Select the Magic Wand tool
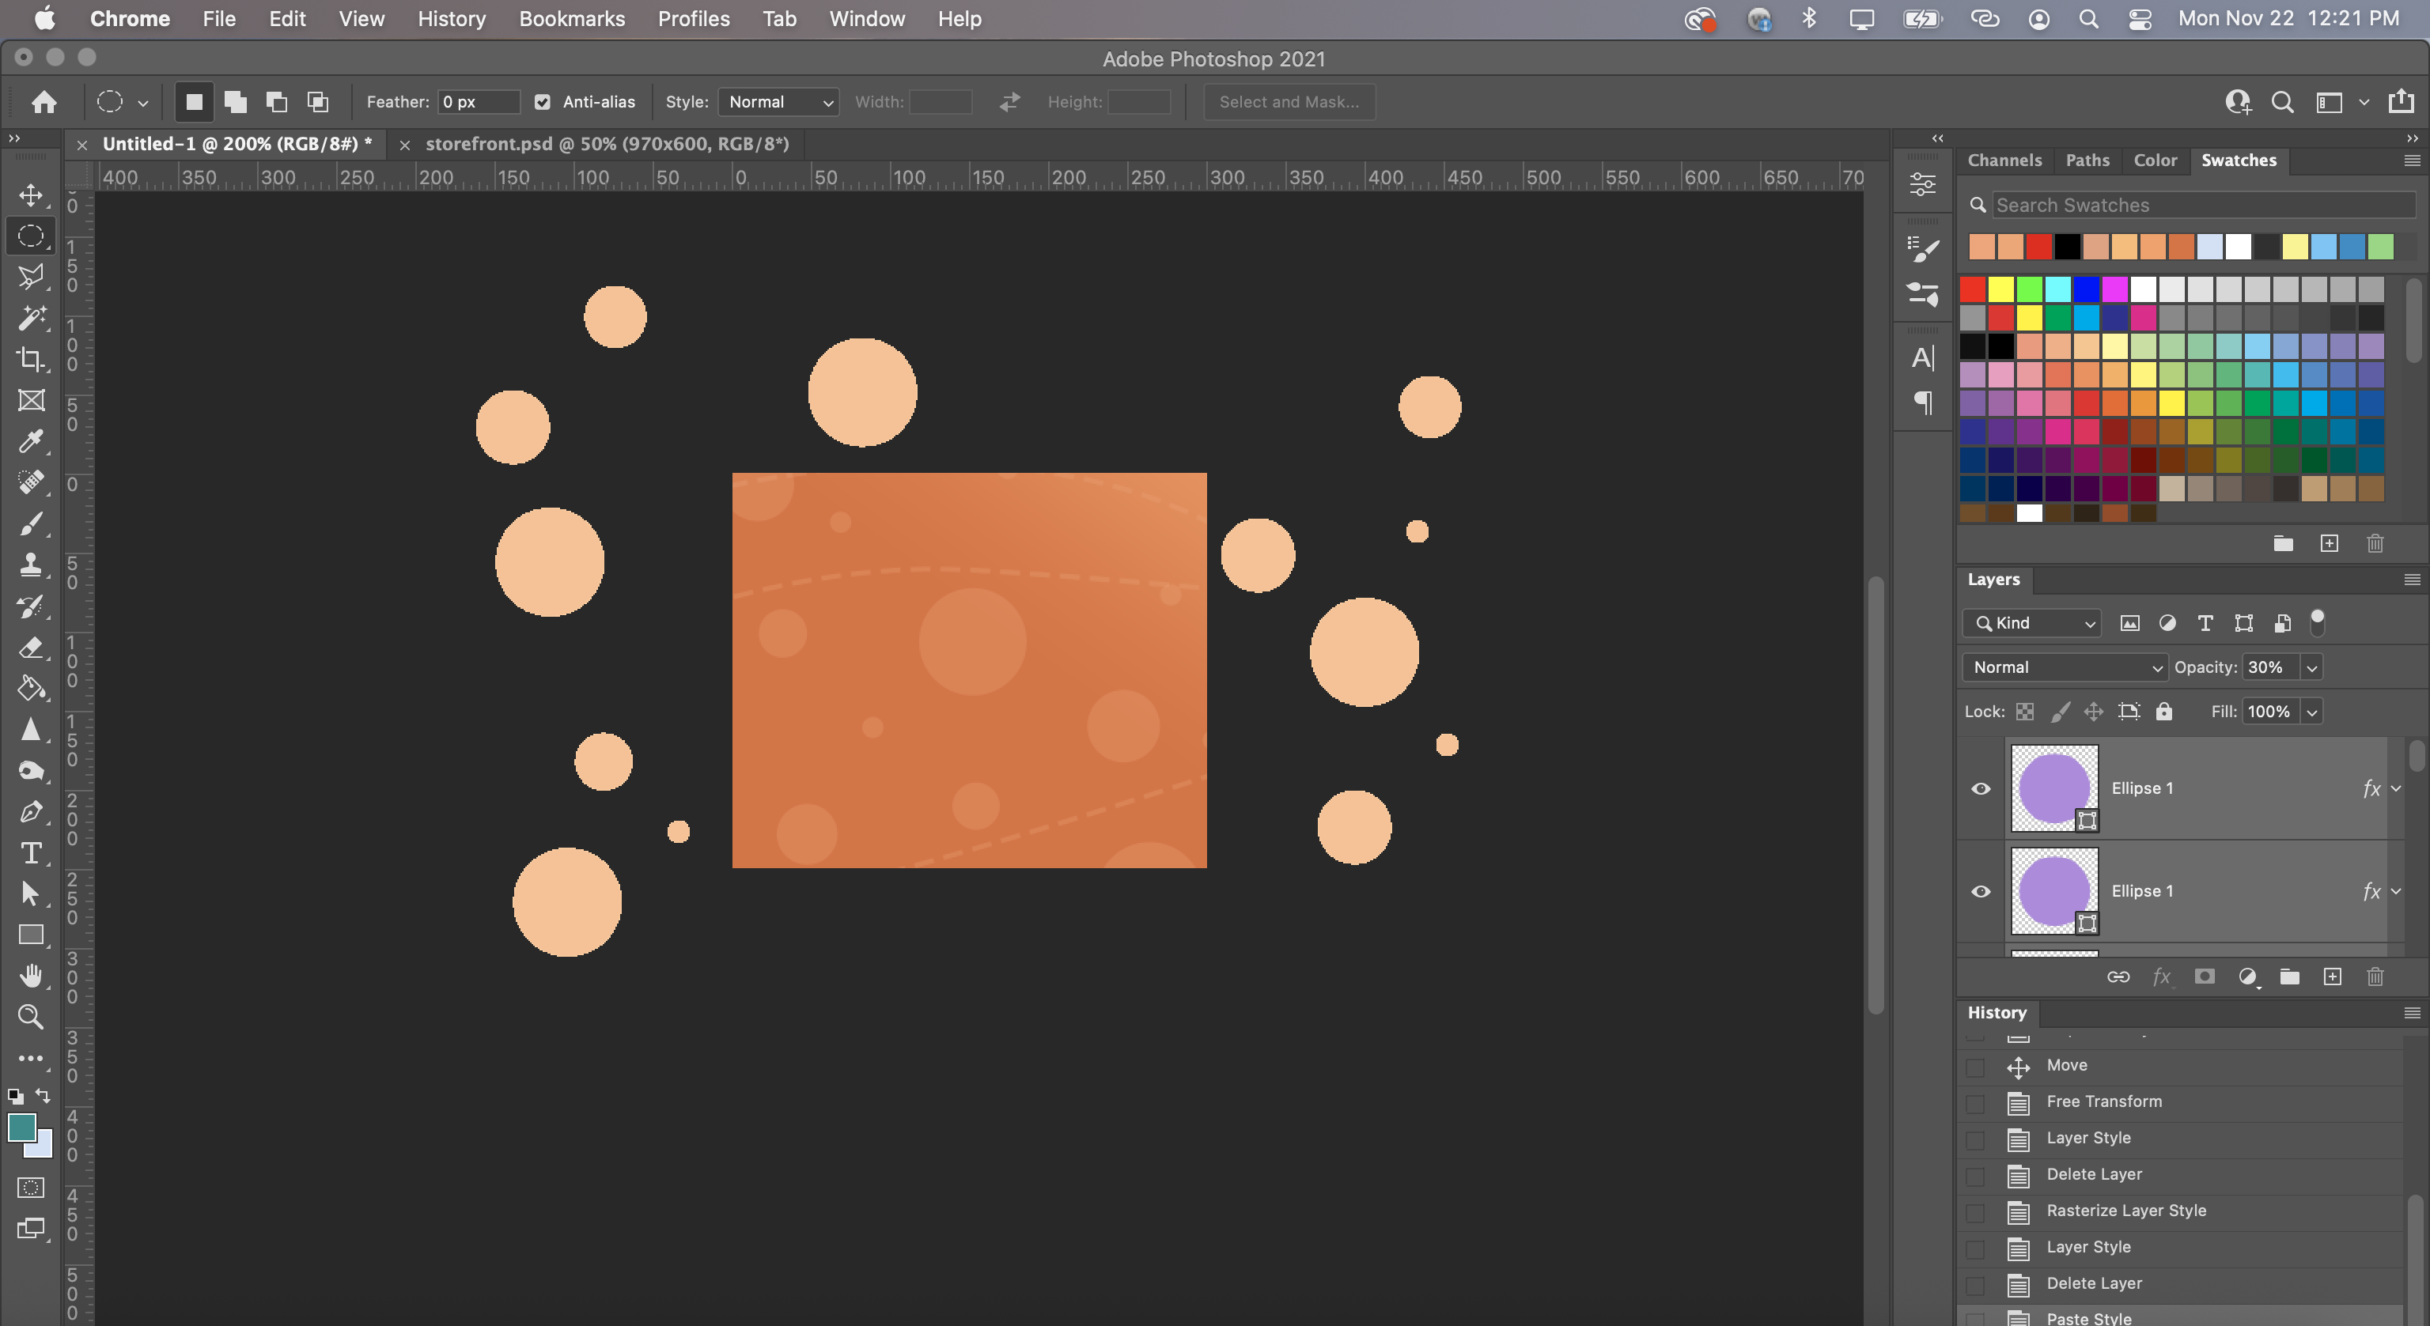The width and height of the screenshot is (2430, 1326). [30, 318]
